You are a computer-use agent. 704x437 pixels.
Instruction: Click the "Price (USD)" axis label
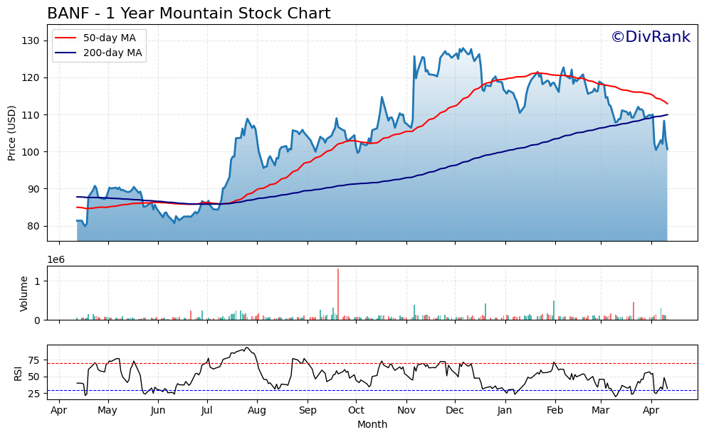tap(11, 133)
